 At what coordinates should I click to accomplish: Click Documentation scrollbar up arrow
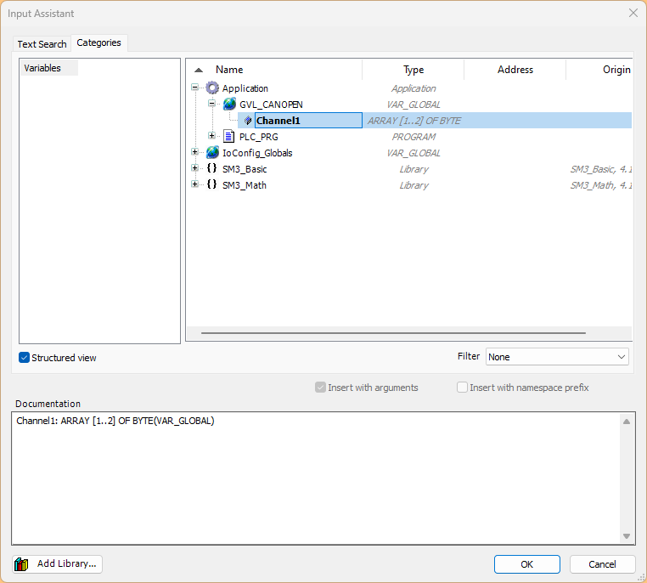pos(627,422)
